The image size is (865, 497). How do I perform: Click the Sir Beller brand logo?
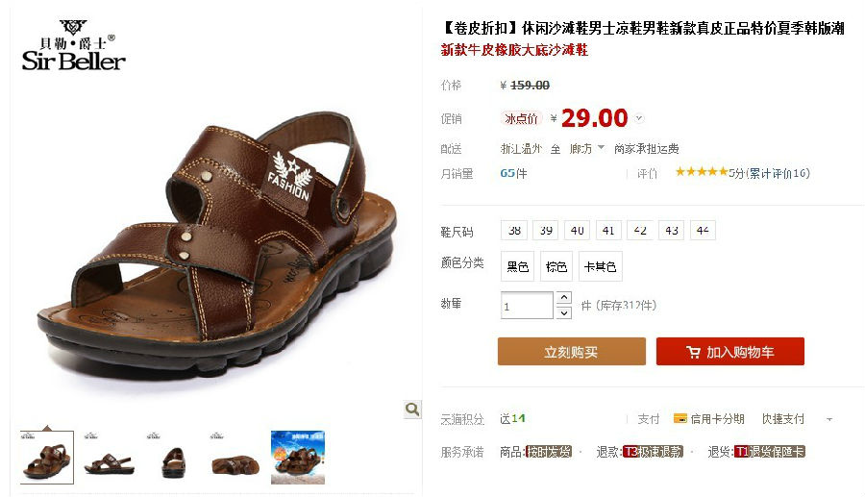click(73, 46)
